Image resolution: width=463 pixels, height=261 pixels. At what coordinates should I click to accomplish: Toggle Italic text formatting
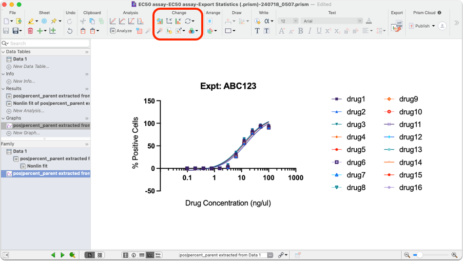[310, 31]
